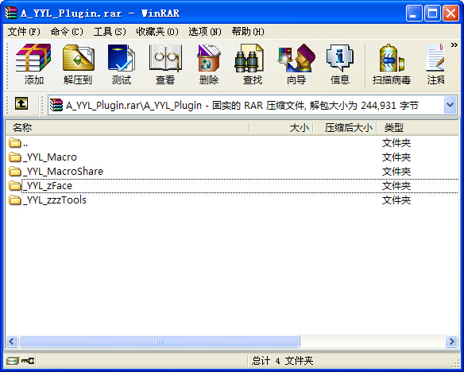Sort by 压缩后大小 column header
464x372 pixels.
345,128
